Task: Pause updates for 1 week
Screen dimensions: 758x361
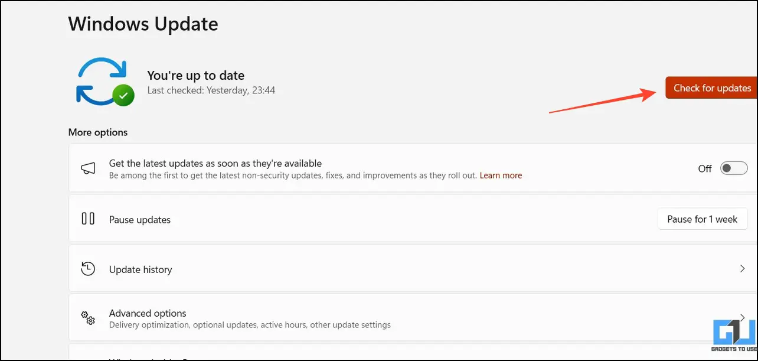Action: (x=703, y=219)
